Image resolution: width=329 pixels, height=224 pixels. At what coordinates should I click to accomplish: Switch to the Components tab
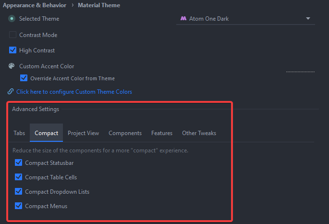pyautogui.click(x=125, y=133)
